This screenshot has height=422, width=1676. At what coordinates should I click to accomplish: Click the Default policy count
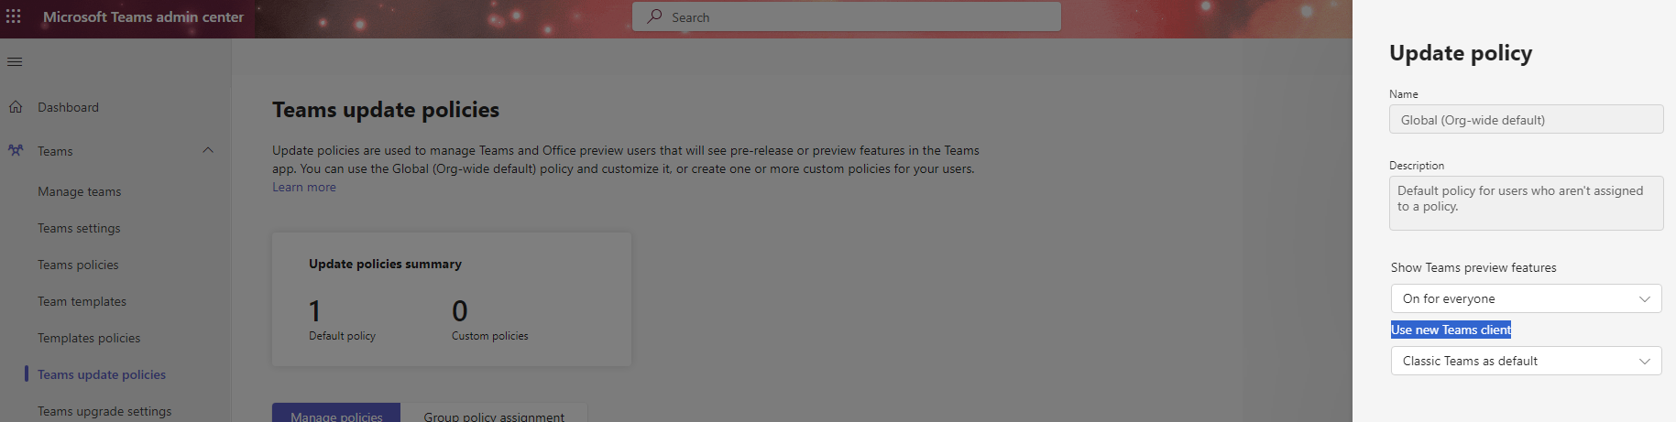[315, 311]
